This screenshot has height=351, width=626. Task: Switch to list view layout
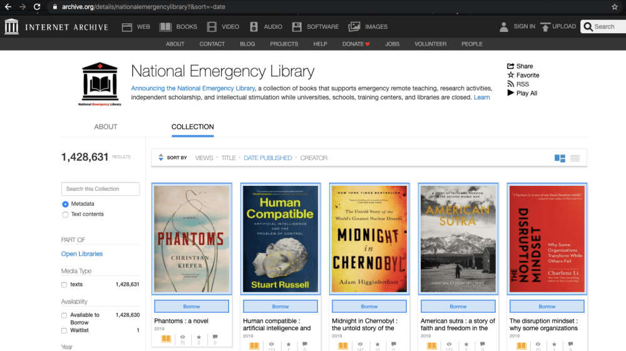coord(575,158)
